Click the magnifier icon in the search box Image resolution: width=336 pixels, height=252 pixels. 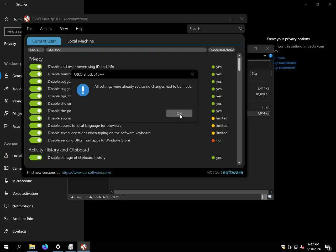(241, 29)
